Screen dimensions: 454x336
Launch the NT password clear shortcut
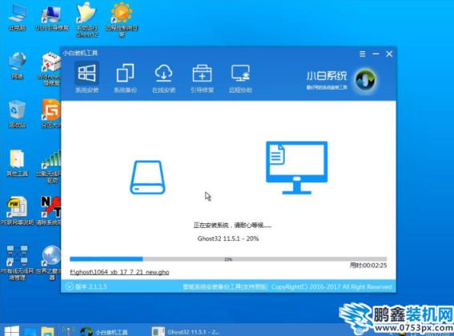(x=50, y=210)
